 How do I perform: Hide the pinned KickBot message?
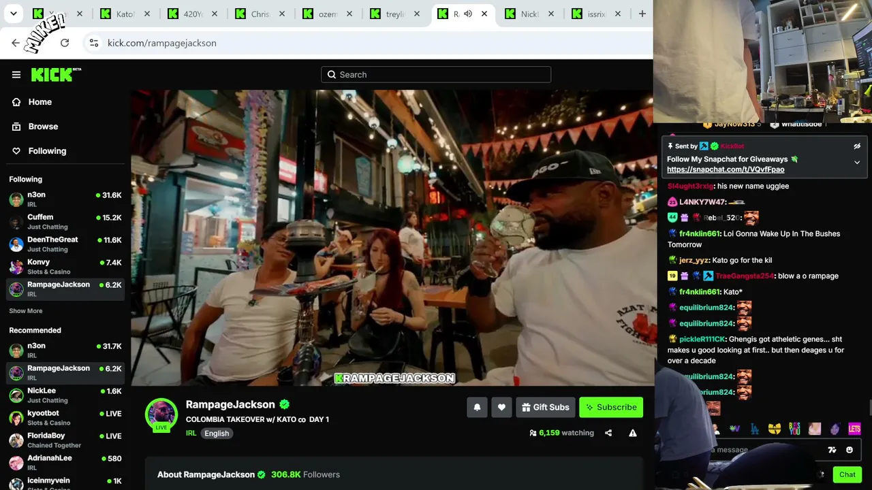pyautogui.click(x=857, y=146)
